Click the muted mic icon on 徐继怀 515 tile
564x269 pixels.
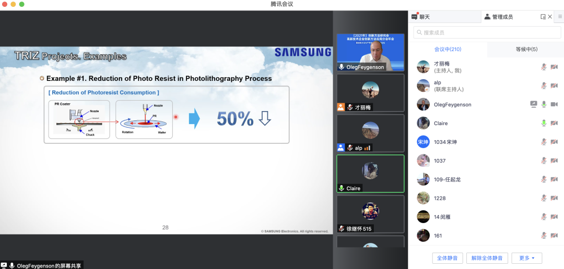[x=342, y=228]
